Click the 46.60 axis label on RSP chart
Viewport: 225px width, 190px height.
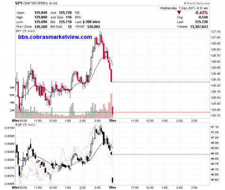click(x=215, y=180)
